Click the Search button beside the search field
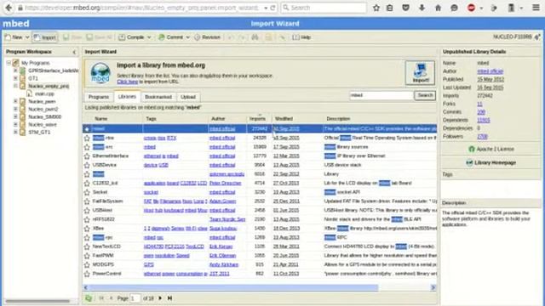This screenshot has width=545, height=306. coord(425,95)
